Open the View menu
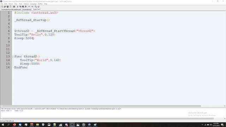226x127 pixels. point(16,4)
